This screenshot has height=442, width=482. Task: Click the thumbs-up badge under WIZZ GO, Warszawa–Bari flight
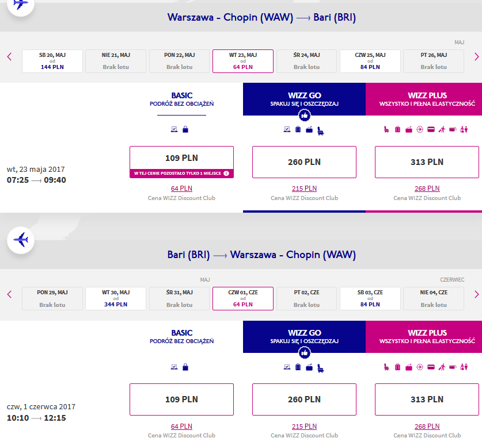tap(304, 116)
